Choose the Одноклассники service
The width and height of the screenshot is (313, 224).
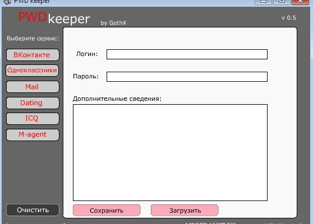click(x=32, y=71)
